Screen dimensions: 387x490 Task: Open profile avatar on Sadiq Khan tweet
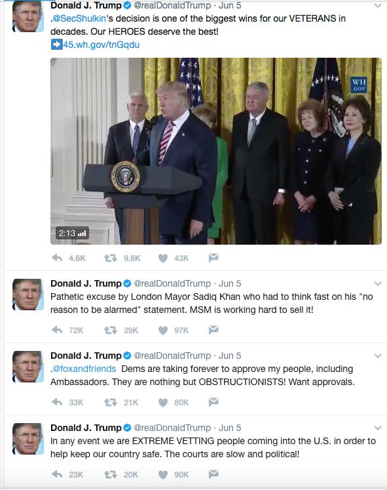point(28,295)
